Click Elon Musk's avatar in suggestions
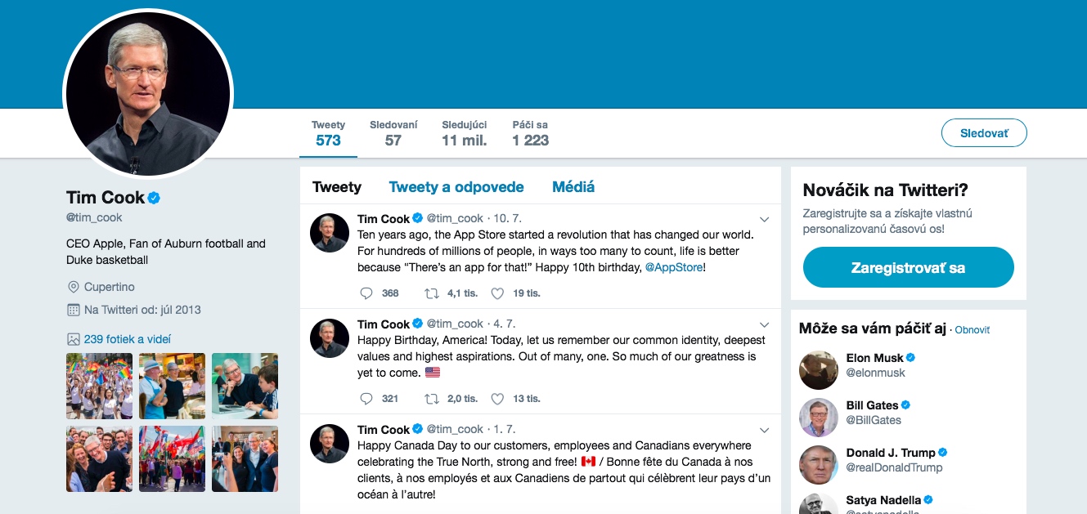This screenshot has height=514, width=1087. click(x=819, y=370)
